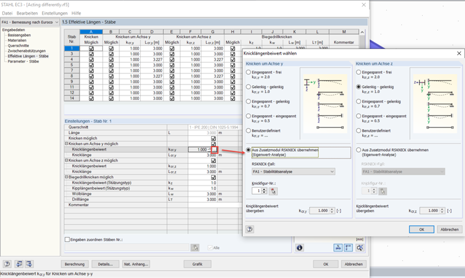This screenshot has width=465, height=278.
Task: Collapse 'Biegedrillknicken möglich' group
Action: [67, 177]
